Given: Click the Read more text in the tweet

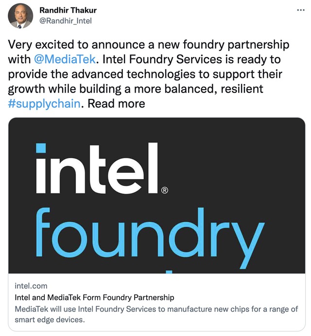Looking at the screenshot, I should pos(116,104).
